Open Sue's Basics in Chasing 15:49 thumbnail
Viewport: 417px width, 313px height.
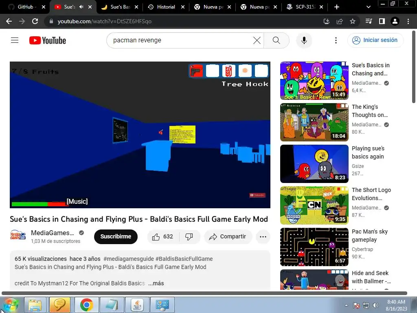pos(314,81)
